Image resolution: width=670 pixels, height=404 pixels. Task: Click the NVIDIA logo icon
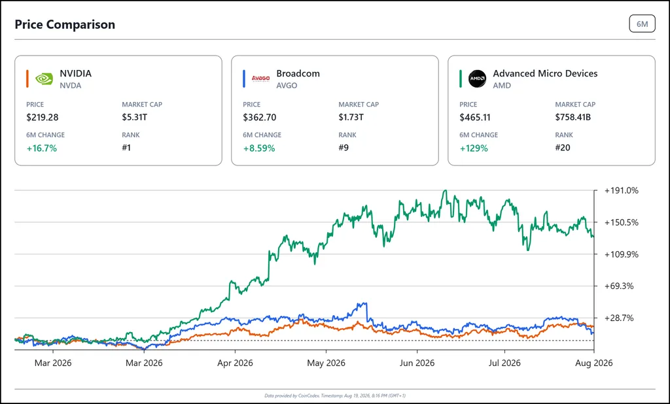click(x=44, y=78)
